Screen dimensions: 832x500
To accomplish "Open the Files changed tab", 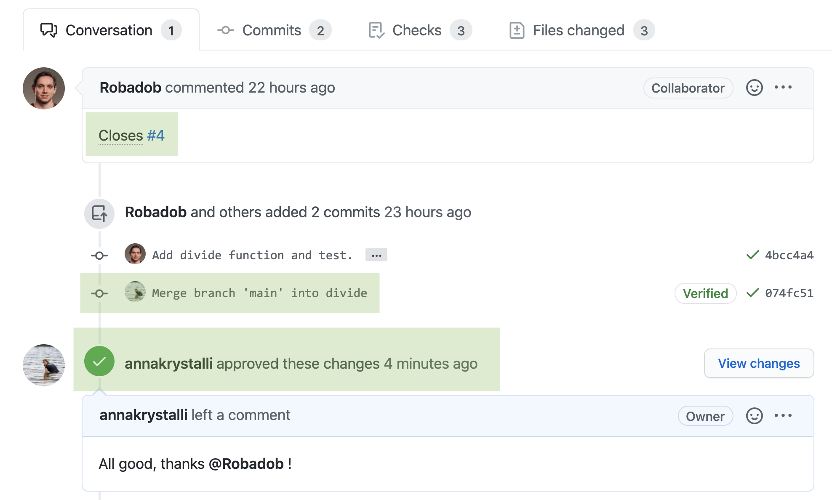I will pyautogui.click(x=581, y=30).
